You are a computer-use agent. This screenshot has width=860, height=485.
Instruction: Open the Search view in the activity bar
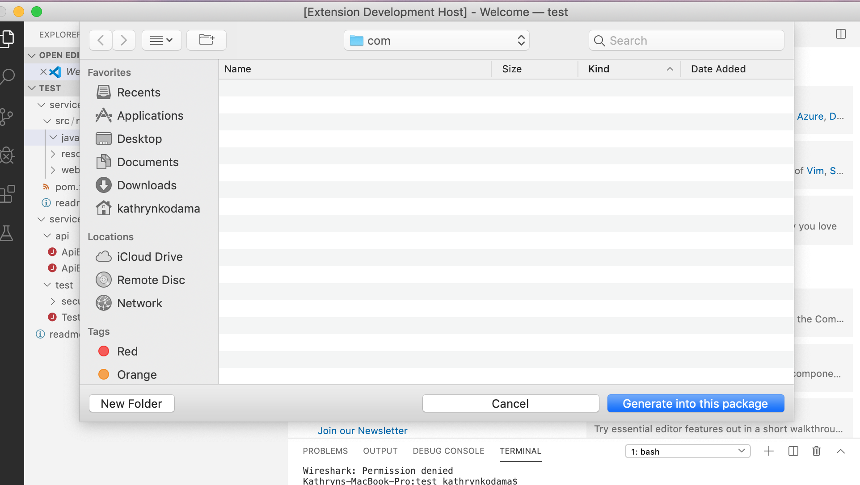pos(8,76)
